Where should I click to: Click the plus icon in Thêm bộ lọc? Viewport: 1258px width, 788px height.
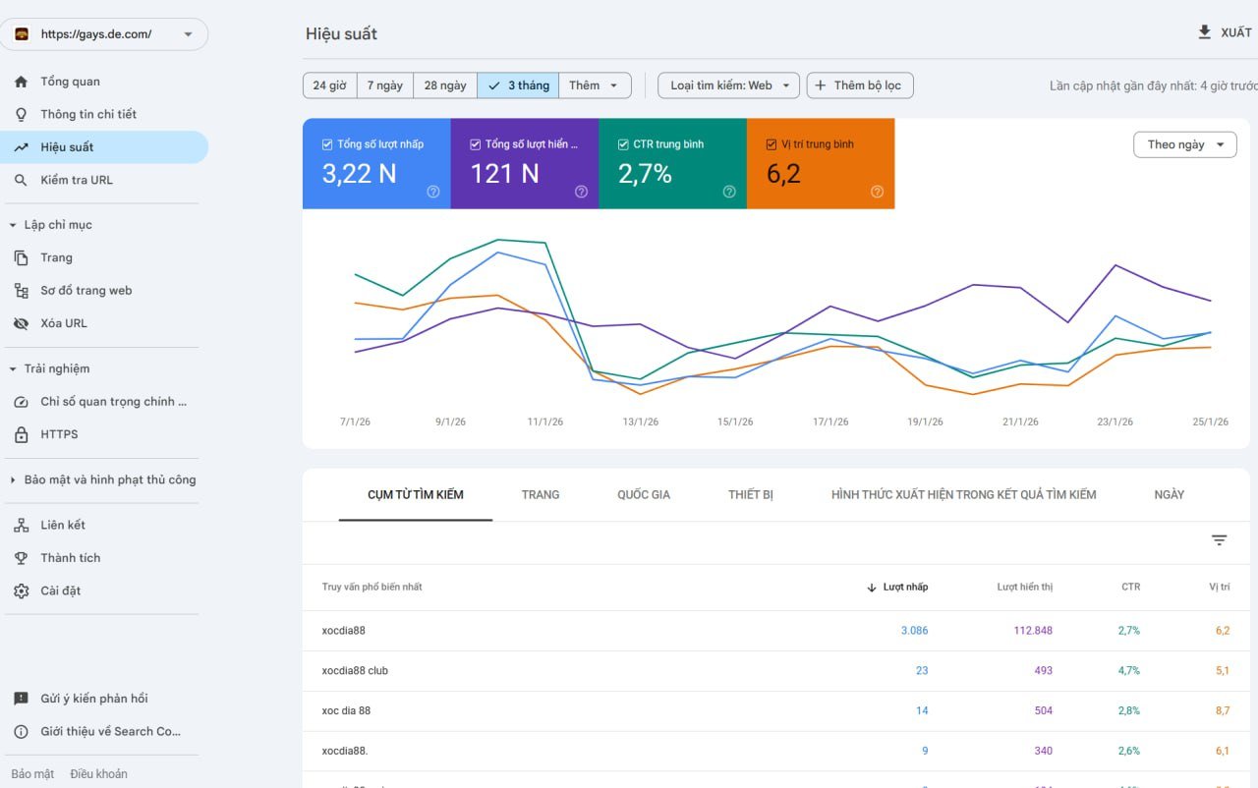point(821,85)
